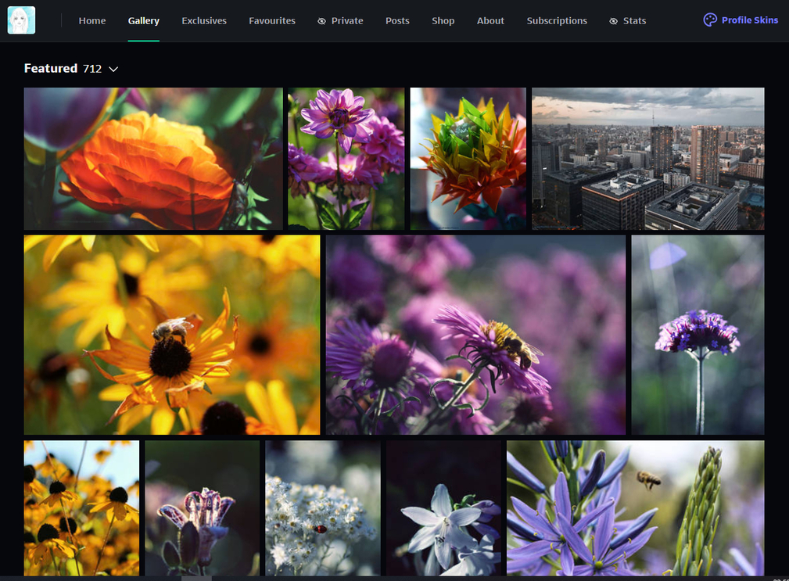The width and height of the screenshot is (789, 581).
Task: Open the origami paper flower thumbnail
Action: pyautogui.click(x=468, y=159)
